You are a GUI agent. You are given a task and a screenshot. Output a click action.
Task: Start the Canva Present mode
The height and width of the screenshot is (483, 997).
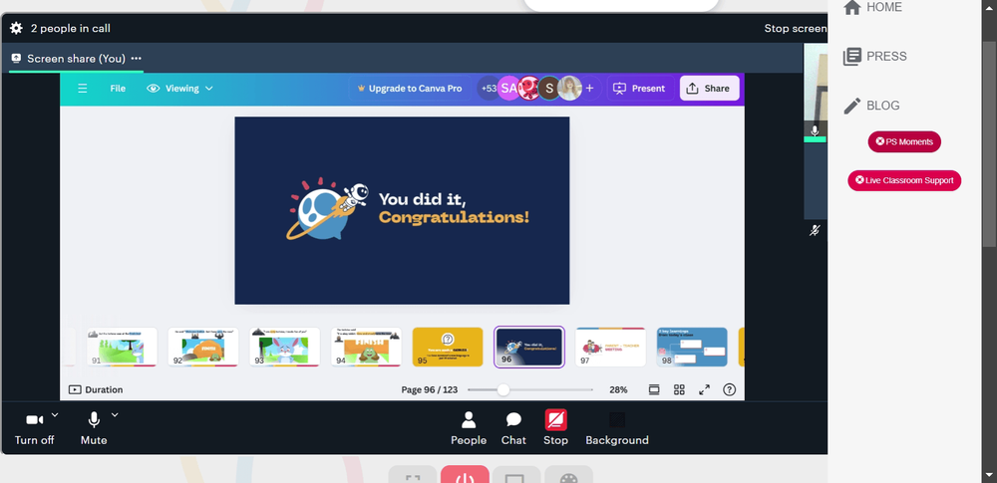point(640,89)
